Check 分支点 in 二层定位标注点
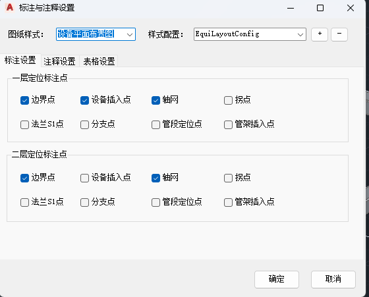The width and height of the screenshot is (369, 297). [x=84, y=202]
